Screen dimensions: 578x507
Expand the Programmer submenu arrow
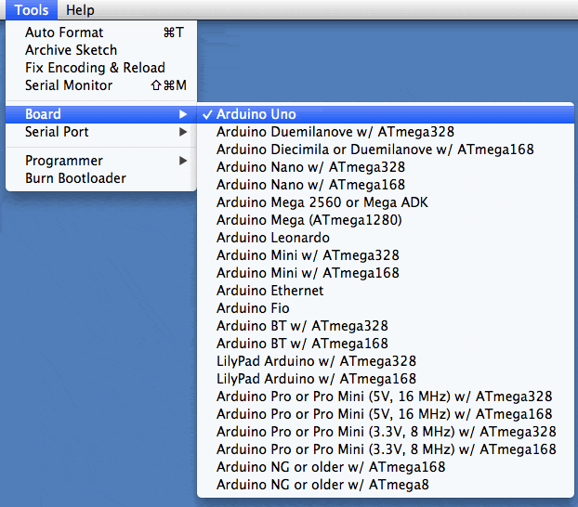pos(183,161)
